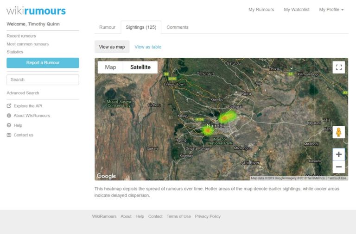Click the About WikiRumours info icon

tap(9, 116)
